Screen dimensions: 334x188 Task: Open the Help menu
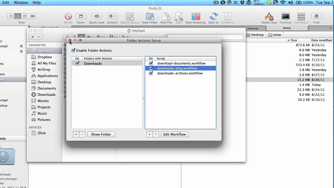coord(37,3)
